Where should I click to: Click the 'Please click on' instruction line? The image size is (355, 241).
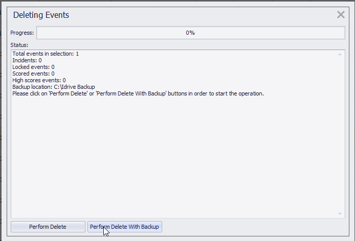click(138, 93)
